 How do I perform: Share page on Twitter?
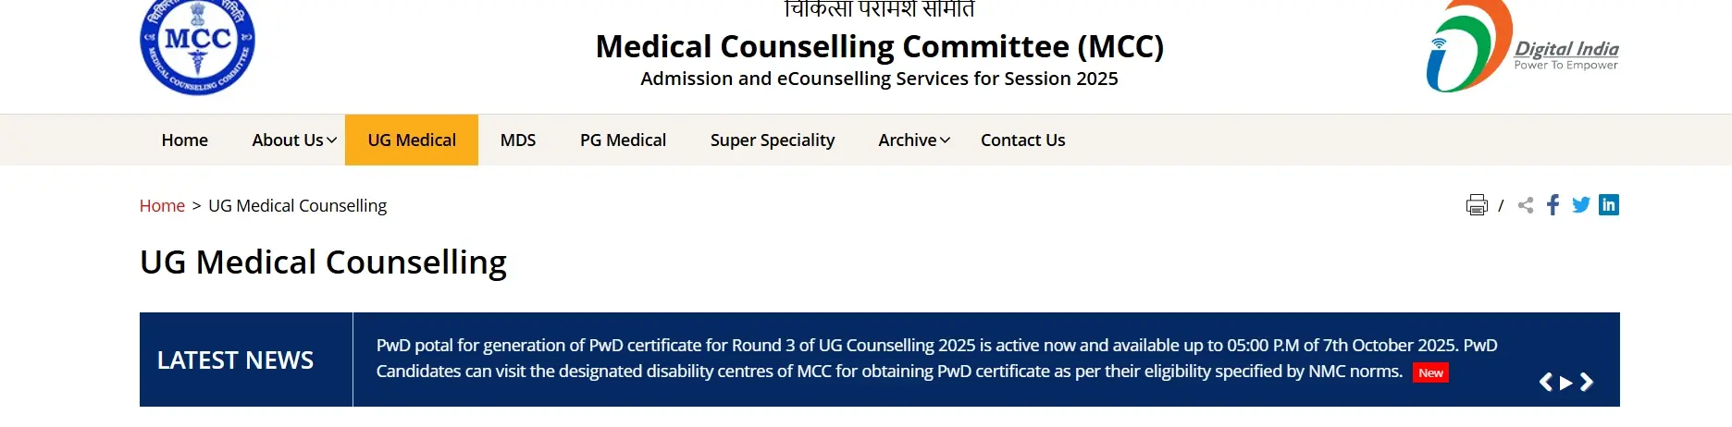coord(1581,205)
